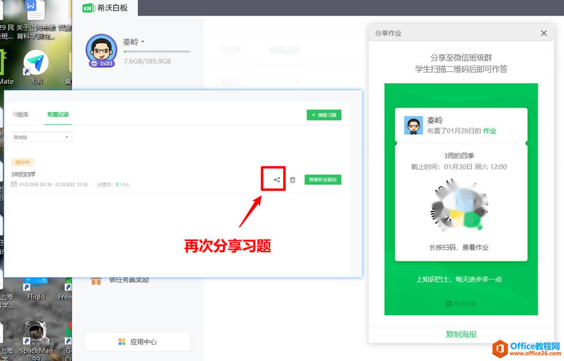Image resolution: width=564 pixels, height=361 pixels.
Task: Click the share icon for 3雨的四季
Action: click(x=276, y=180)
